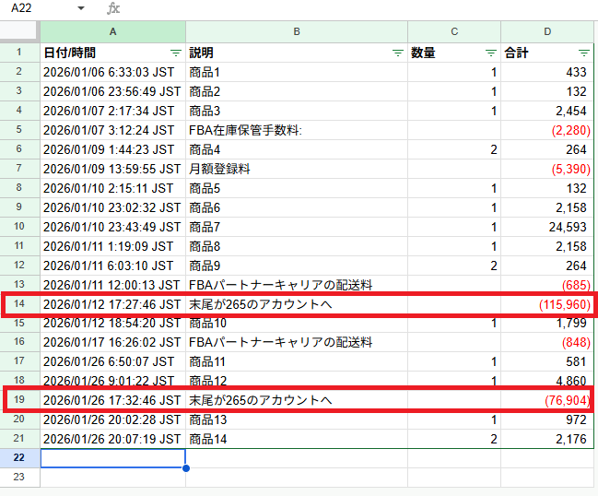The width and height of the screenshot is (598, 496).
Task: Select column C header
Action: [454, 32]
